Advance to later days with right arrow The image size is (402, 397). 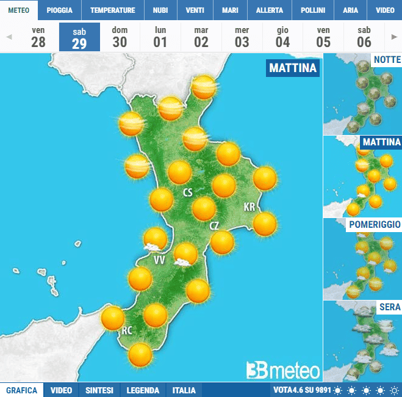tap(394, 37)
